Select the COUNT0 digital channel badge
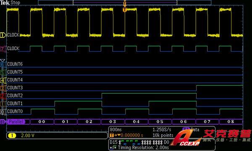Screen dimensions: 252x151 point(3,112)
